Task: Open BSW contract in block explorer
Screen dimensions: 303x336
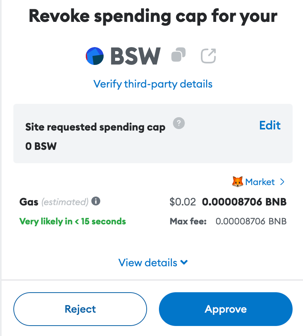Action: (x=208, y=56)
